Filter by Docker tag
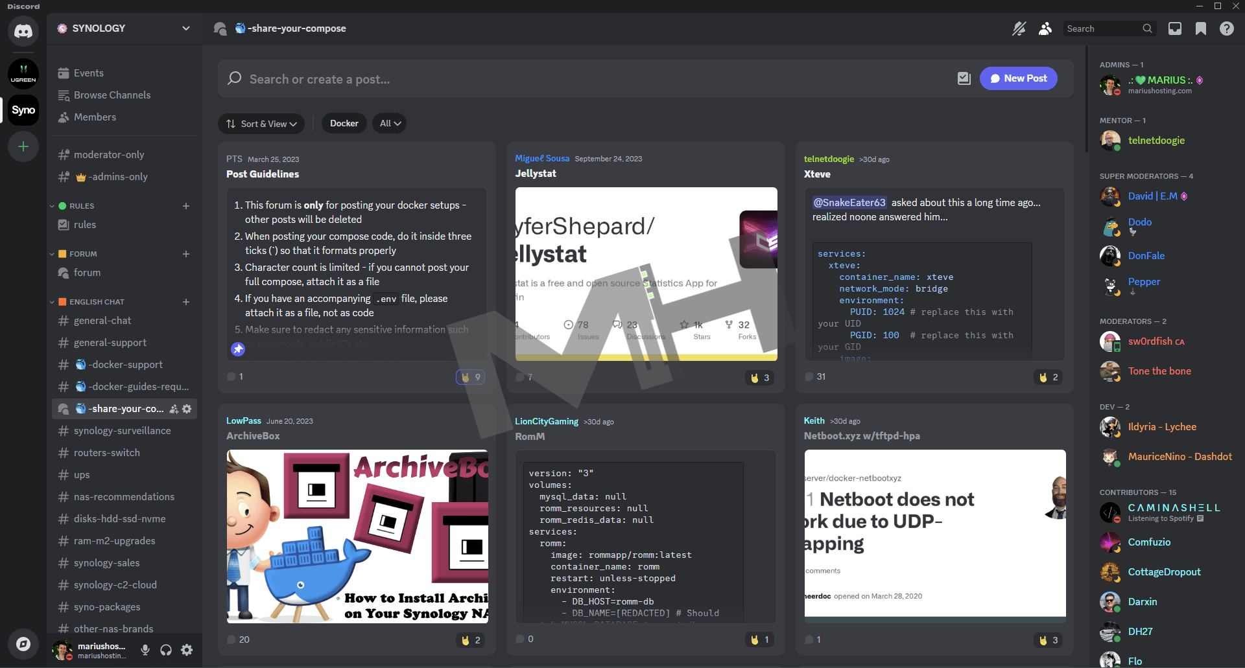This screenshot has height=668, width=1245. point(344,124)
